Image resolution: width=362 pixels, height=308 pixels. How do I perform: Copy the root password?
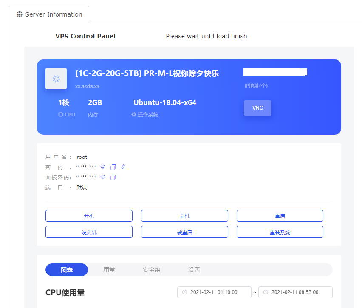(x=113, y=167)
